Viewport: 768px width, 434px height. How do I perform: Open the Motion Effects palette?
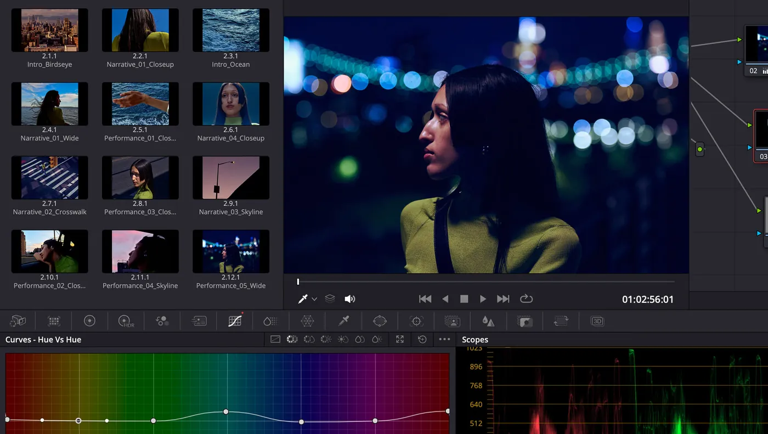[199, 321]
